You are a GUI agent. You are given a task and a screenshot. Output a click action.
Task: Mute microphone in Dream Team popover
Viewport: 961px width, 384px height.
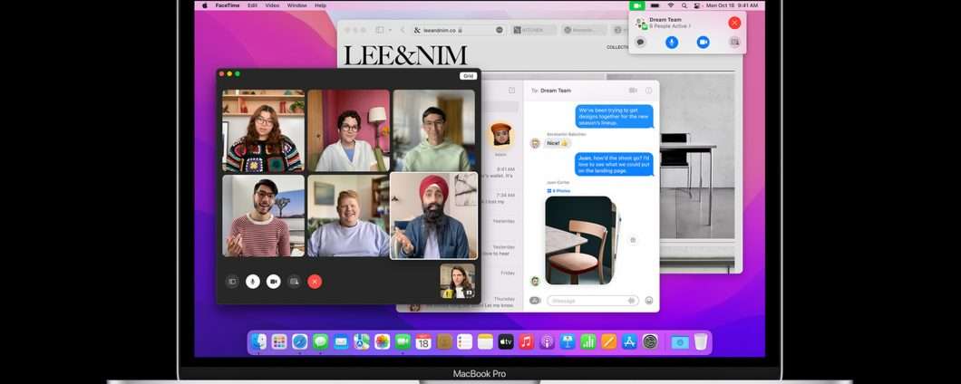(672, 43)
